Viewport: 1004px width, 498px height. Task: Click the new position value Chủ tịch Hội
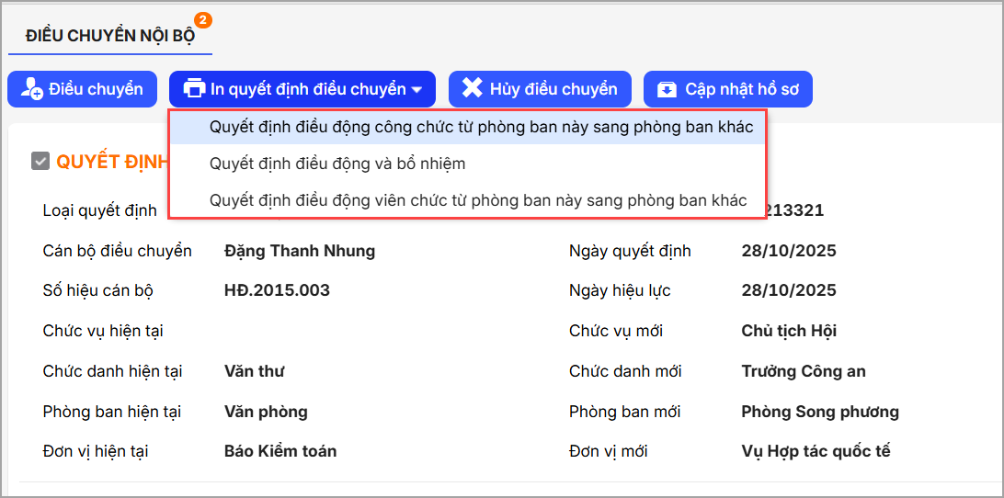coord(789,331)
